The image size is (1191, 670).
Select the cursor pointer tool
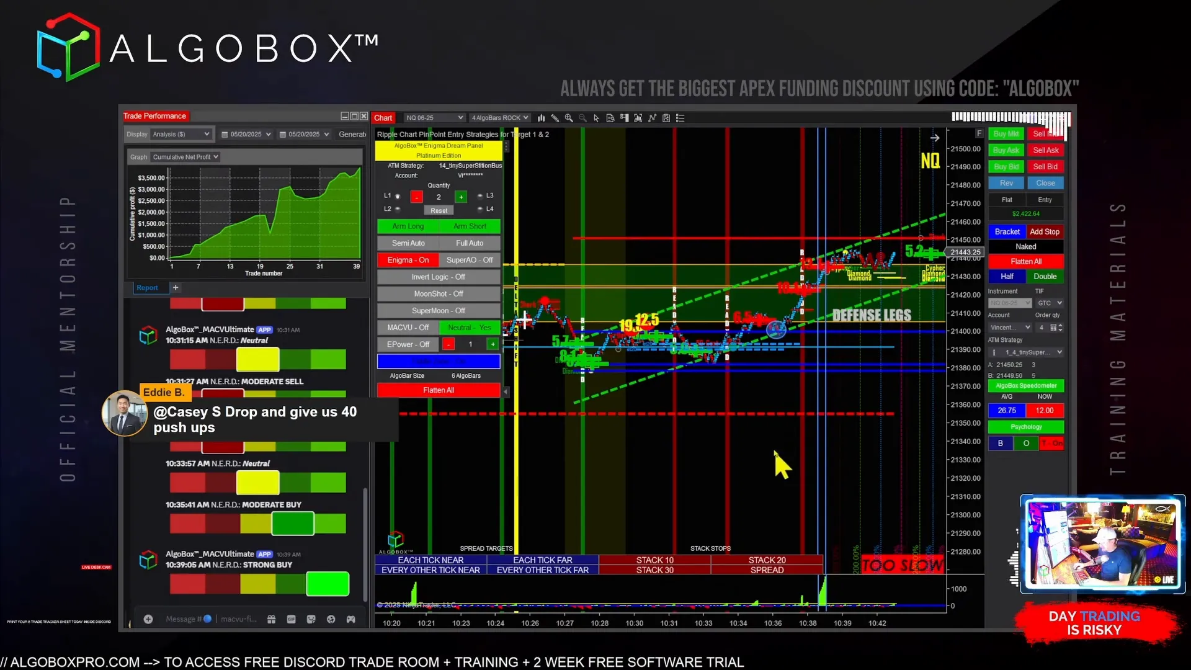596,118
